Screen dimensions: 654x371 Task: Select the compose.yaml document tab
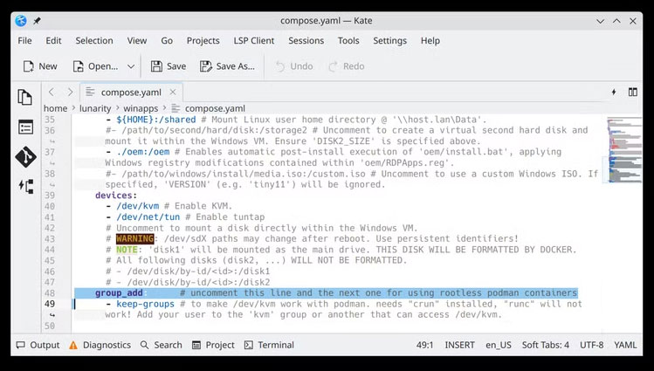(x=131, y=93)
